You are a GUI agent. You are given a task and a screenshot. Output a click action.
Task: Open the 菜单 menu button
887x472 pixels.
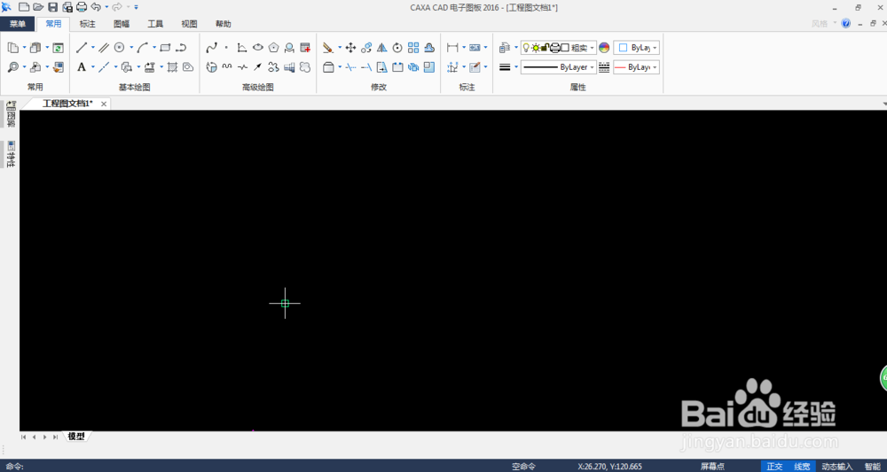(18, 24)
